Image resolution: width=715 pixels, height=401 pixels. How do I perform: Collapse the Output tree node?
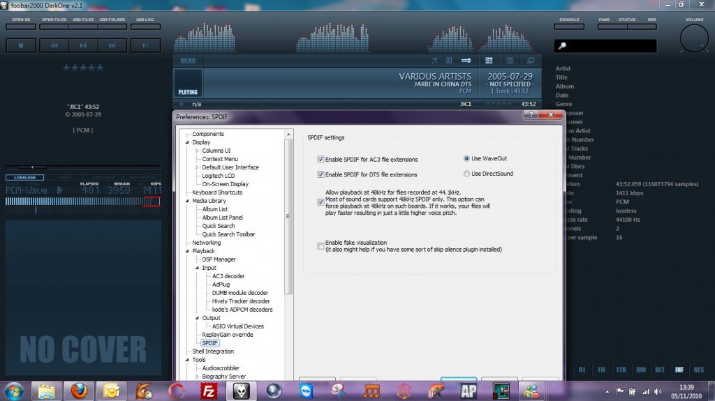[197, 318]
